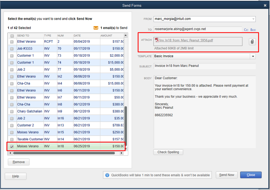Open the Cc: link

pos(246,30)
